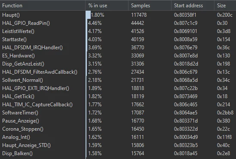
Task: Select the HAL_TIM_IC_CaptureCallback() function name
Action: (x=37, y=105)
